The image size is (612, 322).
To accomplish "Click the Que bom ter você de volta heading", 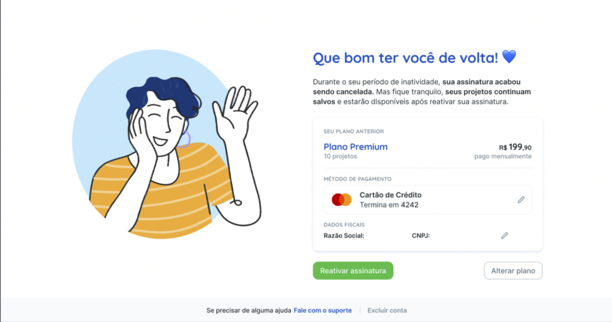I will click(406, 58).
